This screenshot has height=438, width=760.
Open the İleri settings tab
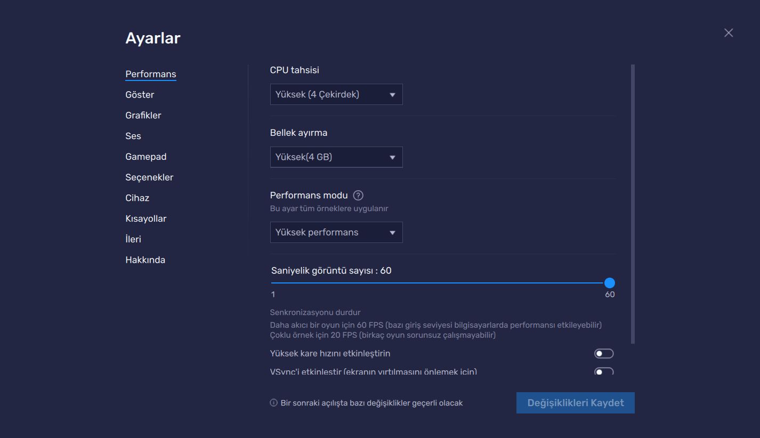133,239
